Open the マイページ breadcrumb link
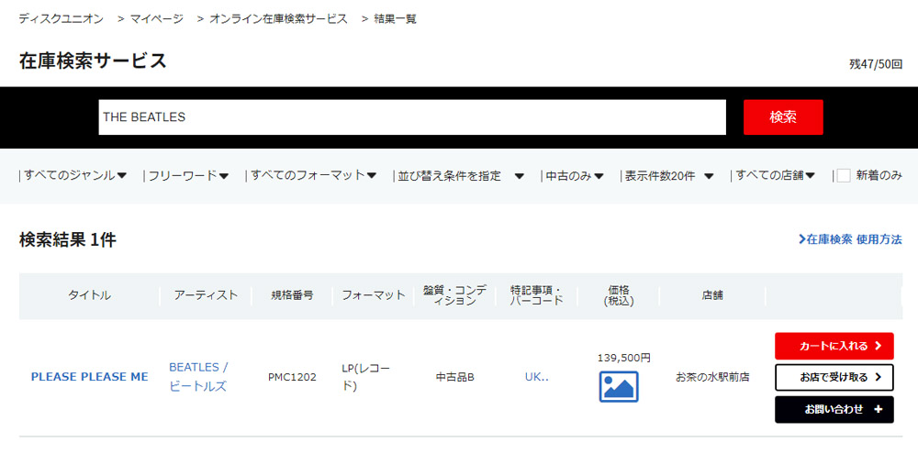Image resolution: width=918 pixels, height=465 pixels. pyautogui.click(x=156, y=18)
